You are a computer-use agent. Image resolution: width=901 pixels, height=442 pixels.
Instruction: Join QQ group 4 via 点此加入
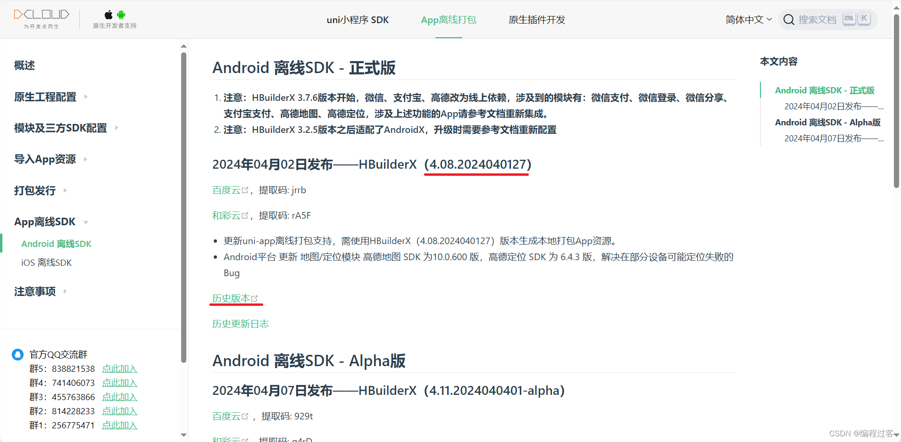coord(120,383)
